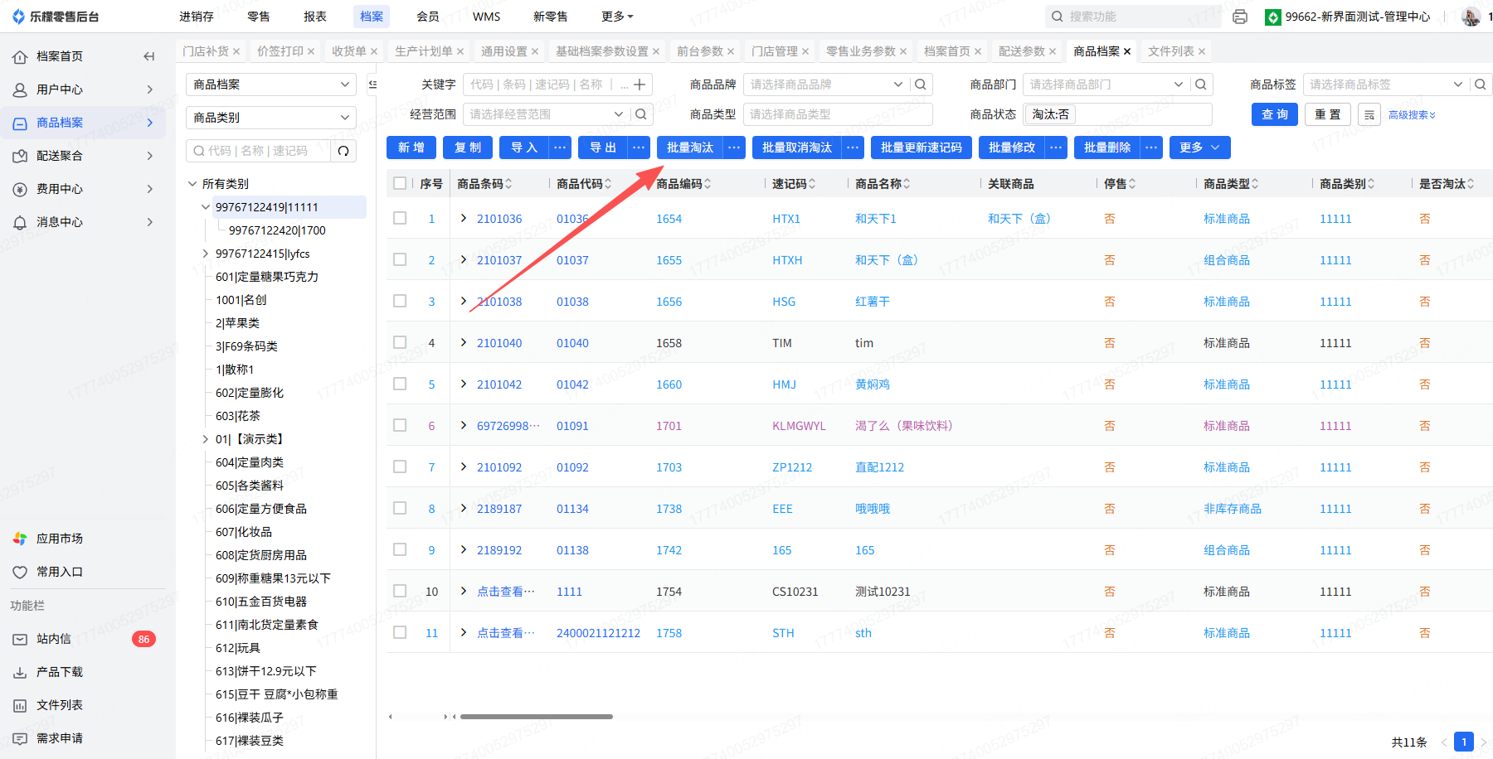
Task: Collapse the left sidebar with the arrow icon
Action: (149, 56)
